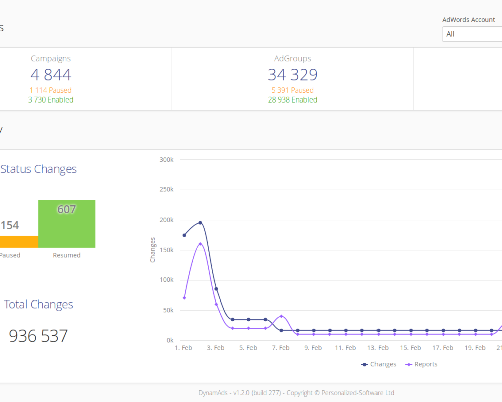Image resolution: width=502 pixels, height=402 pixels.
Task: Click the Changes peak point near 200k
Action: 200,223
